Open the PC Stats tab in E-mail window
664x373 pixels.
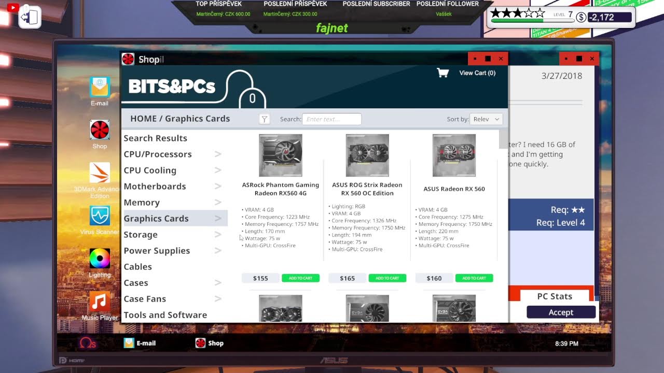[x=555, y=296]
